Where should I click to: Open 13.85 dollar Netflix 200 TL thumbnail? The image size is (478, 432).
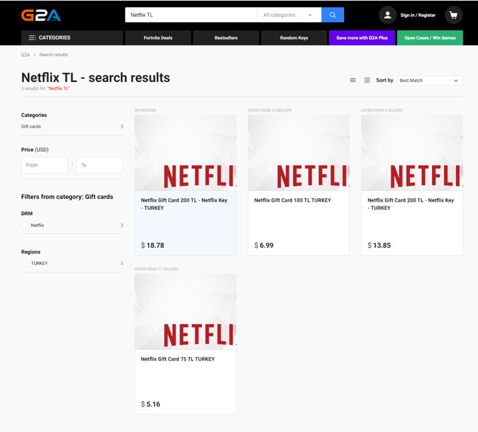click(412, 153)
